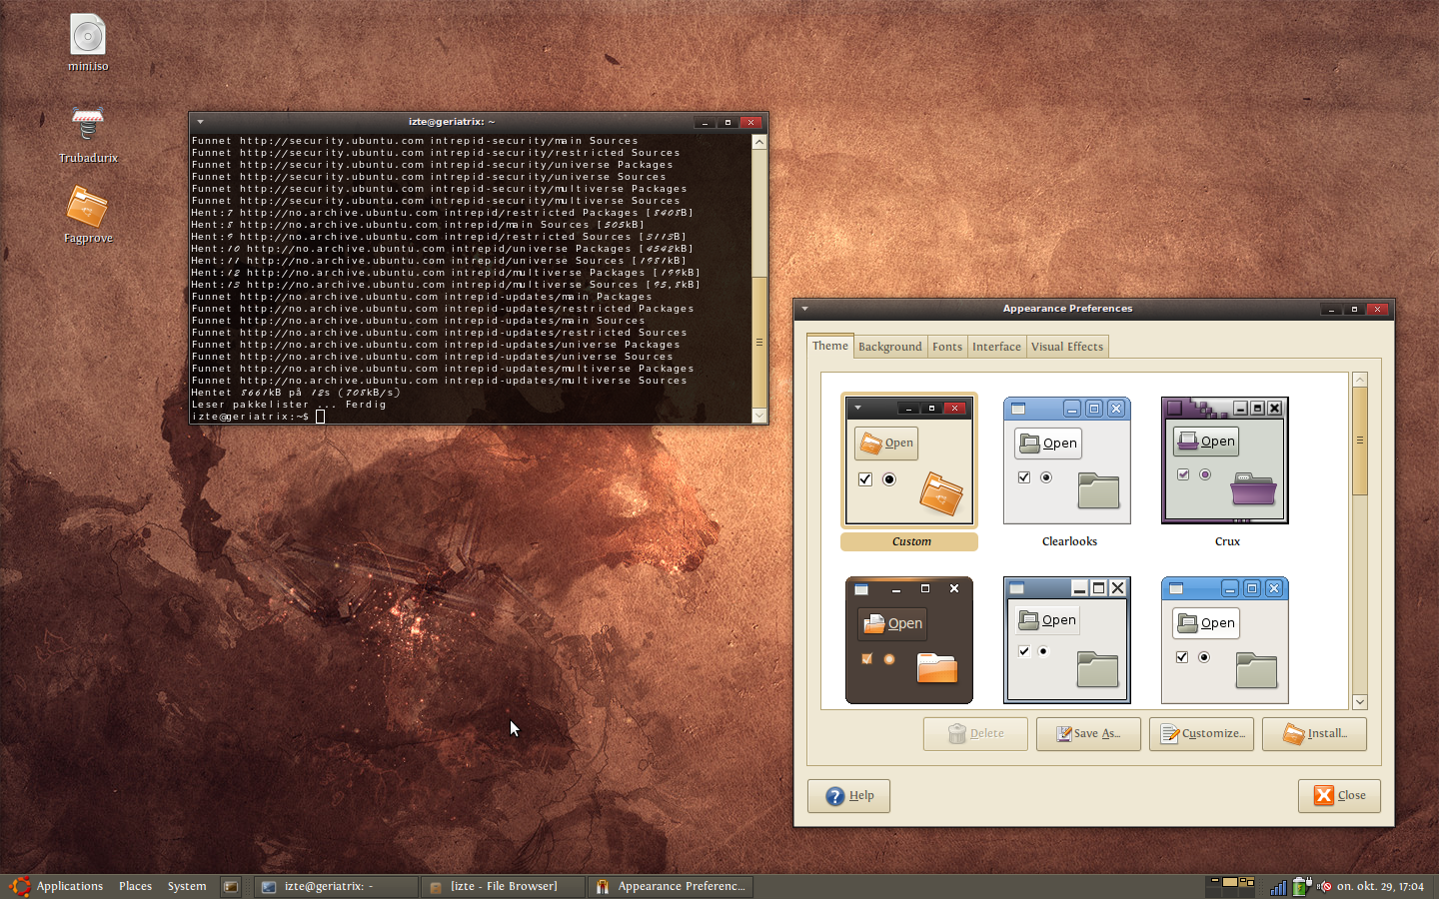Switch to izte@geriatrix terminal in taskbar
Screen dimensions: 1439x899
click(336, 886)
